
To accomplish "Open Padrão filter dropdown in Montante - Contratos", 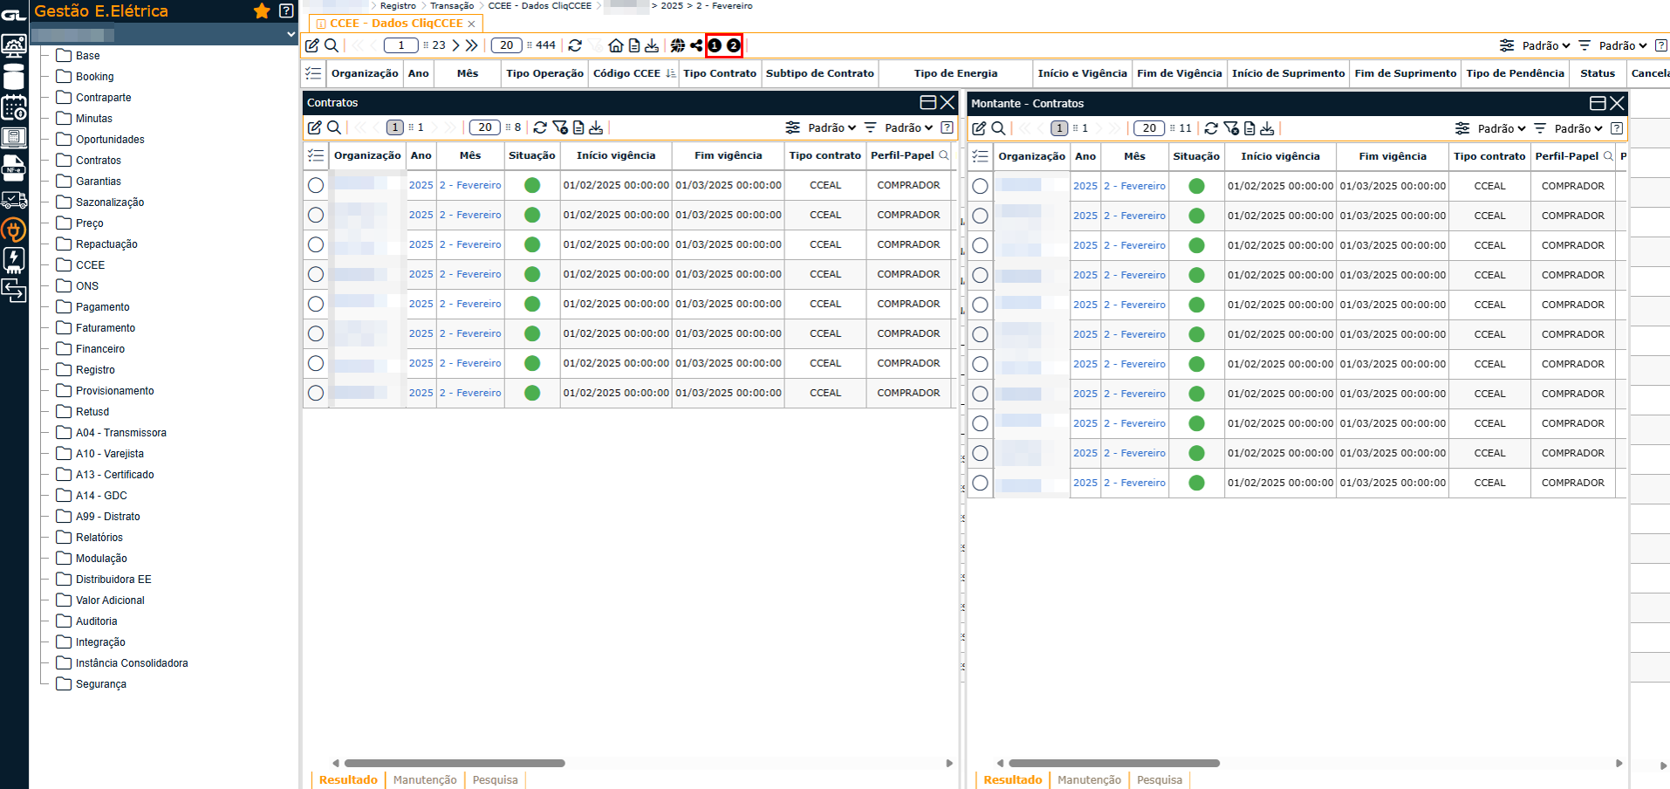I will (x=1578, y=128).
